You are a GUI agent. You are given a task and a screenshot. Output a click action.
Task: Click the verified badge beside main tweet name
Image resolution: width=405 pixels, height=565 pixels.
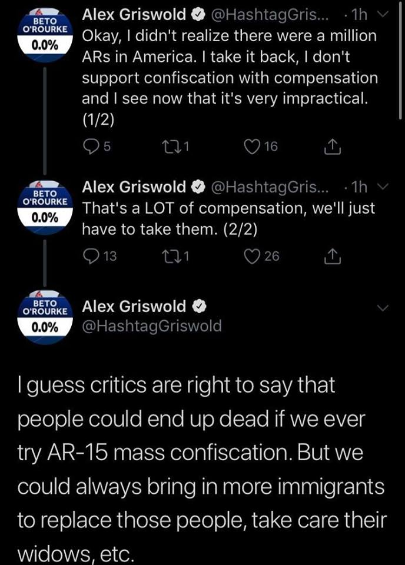[x=198, y=306]
